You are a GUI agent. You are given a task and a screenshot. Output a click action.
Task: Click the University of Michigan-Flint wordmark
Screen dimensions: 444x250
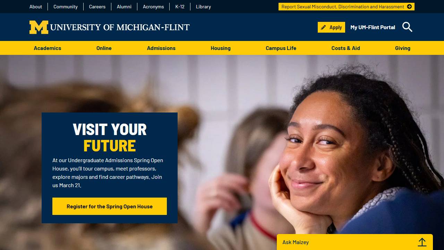(120, 27)
